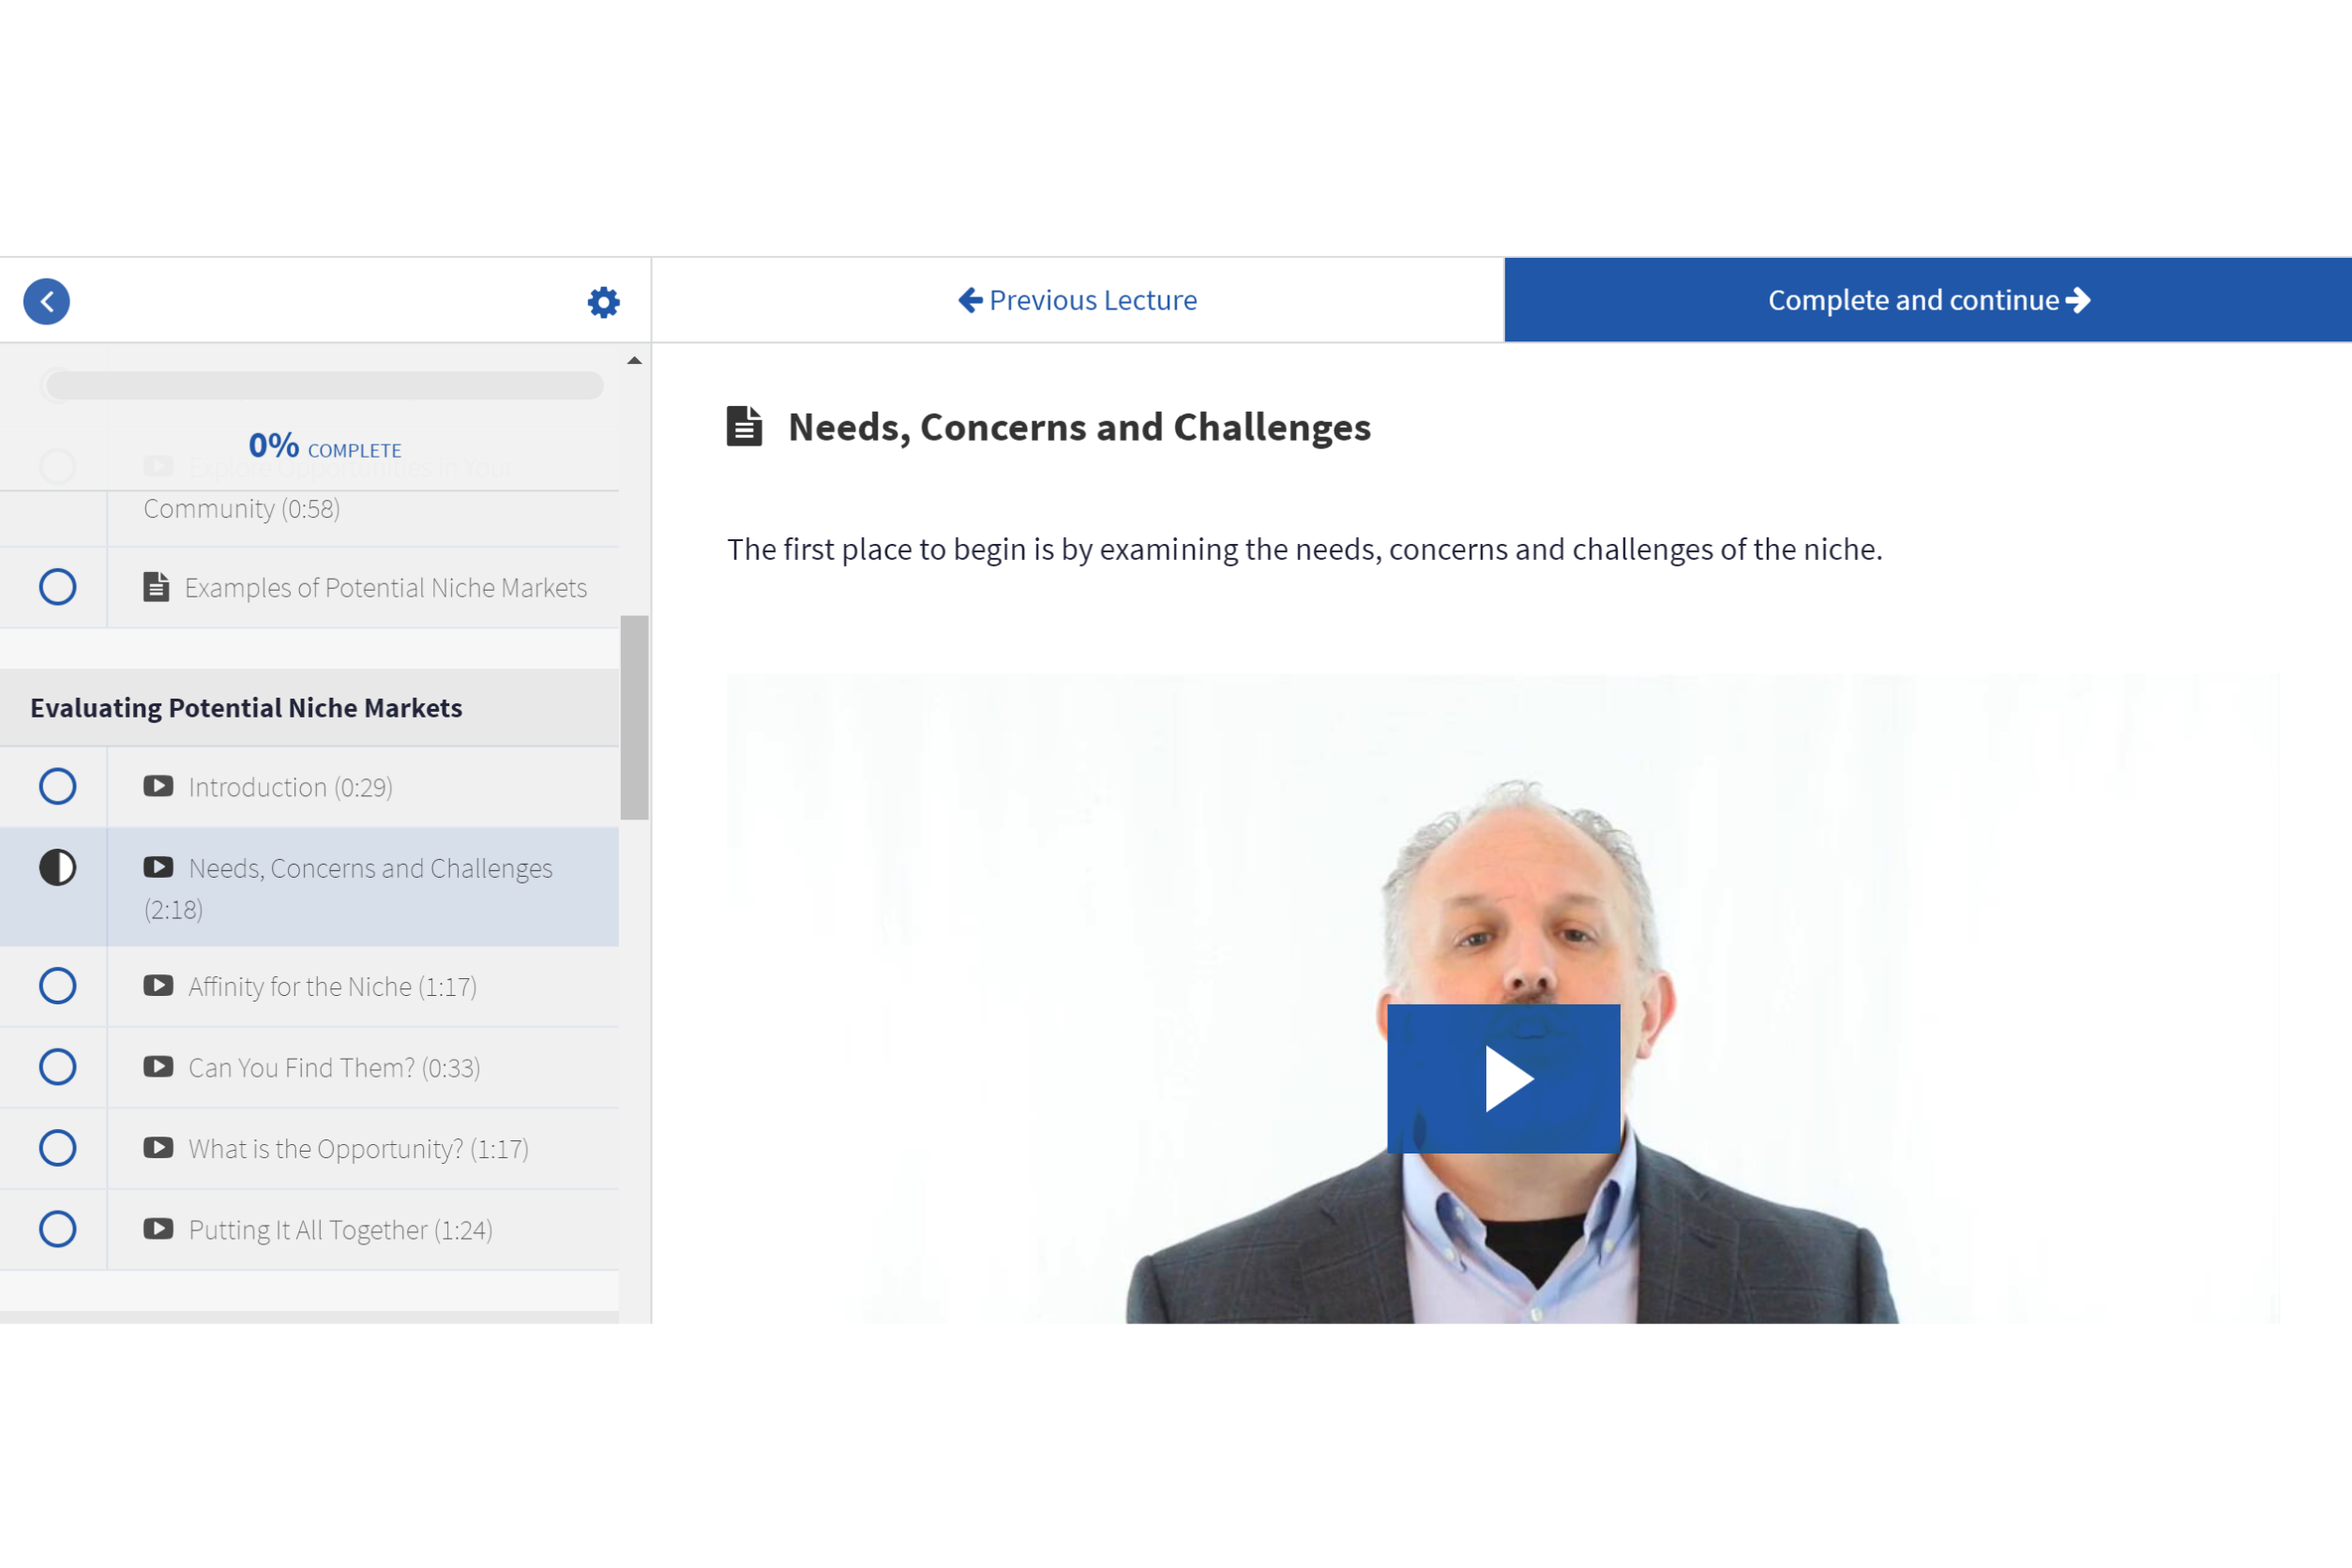Image resolution: width=2352 pixels, height=1568 pixels.
Task: Click the sidebar scroll up arrow
Action: 634,360
